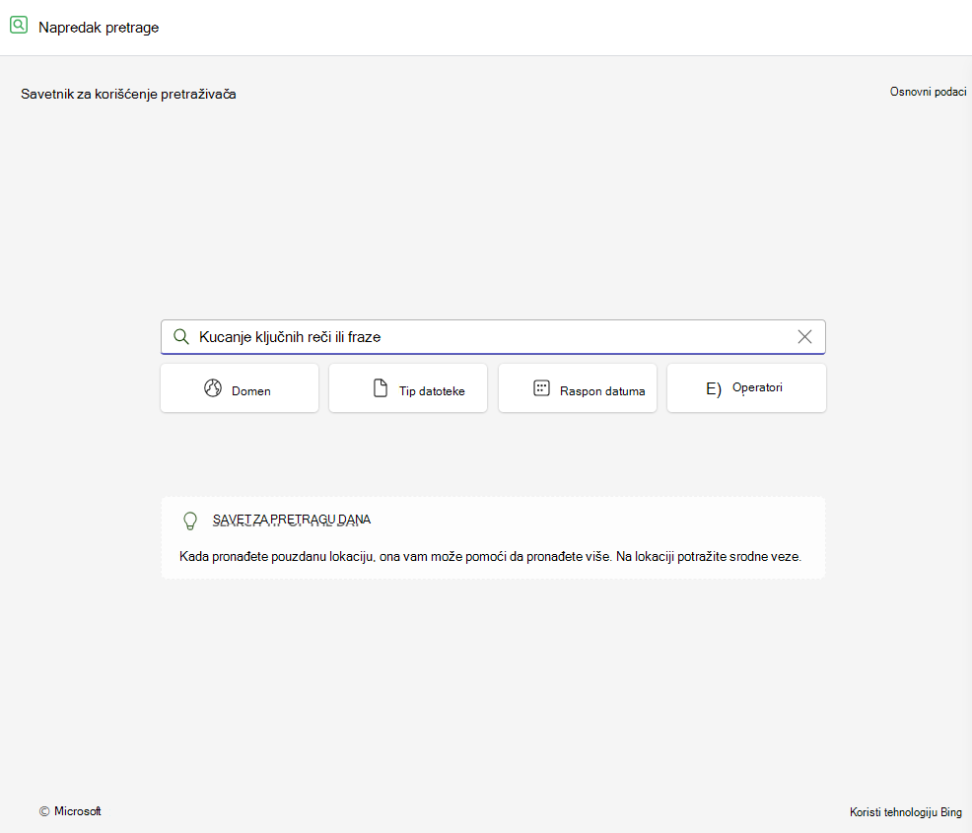Click the Napredak pretrage title
This screenshot has width=972, height=833.
coord(99,28)
